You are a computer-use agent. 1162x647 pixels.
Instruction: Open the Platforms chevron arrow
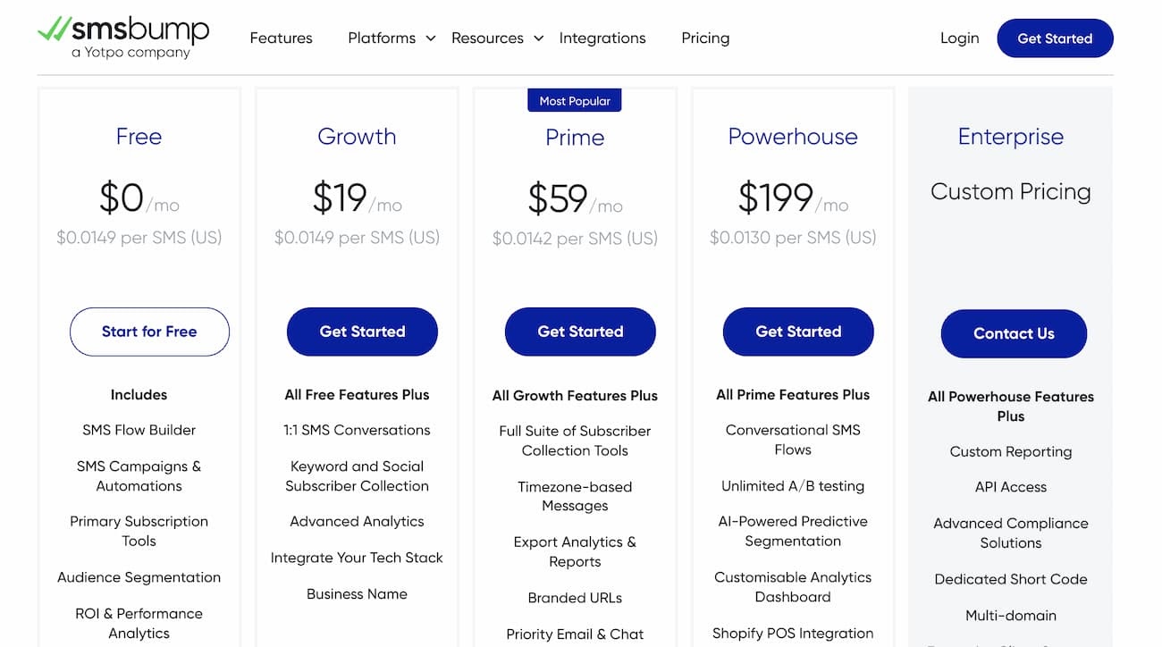pyautogui.click(x=430, y=38)
